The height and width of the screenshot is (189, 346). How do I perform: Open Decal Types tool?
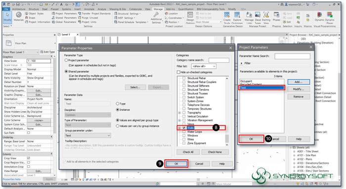[258, 17]
